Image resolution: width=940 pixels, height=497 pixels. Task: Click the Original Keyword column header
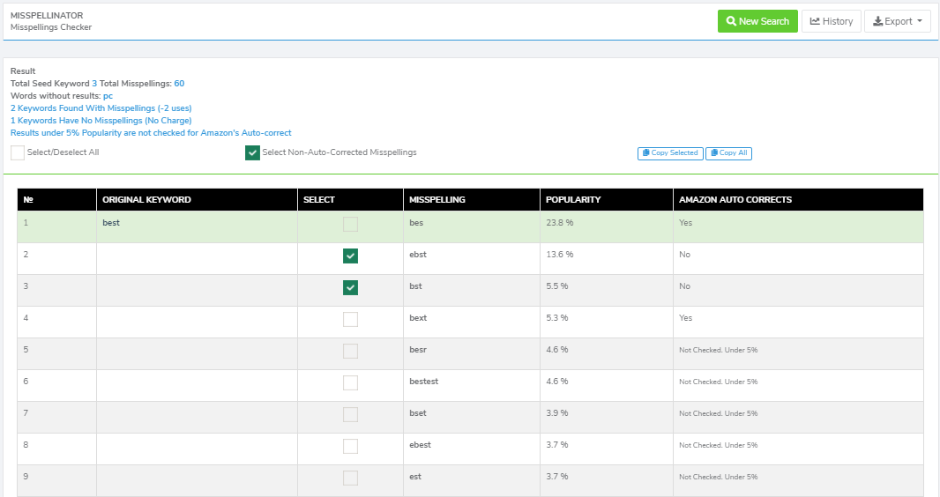146,200
